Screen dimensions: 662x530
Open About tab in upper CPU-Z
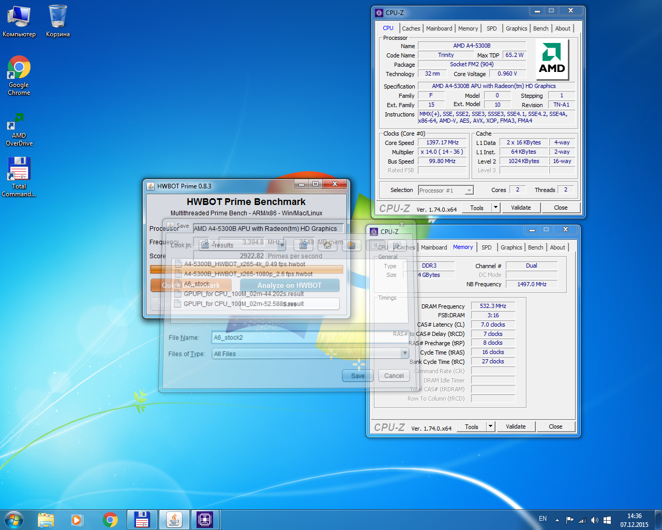(x=563, y=28)
